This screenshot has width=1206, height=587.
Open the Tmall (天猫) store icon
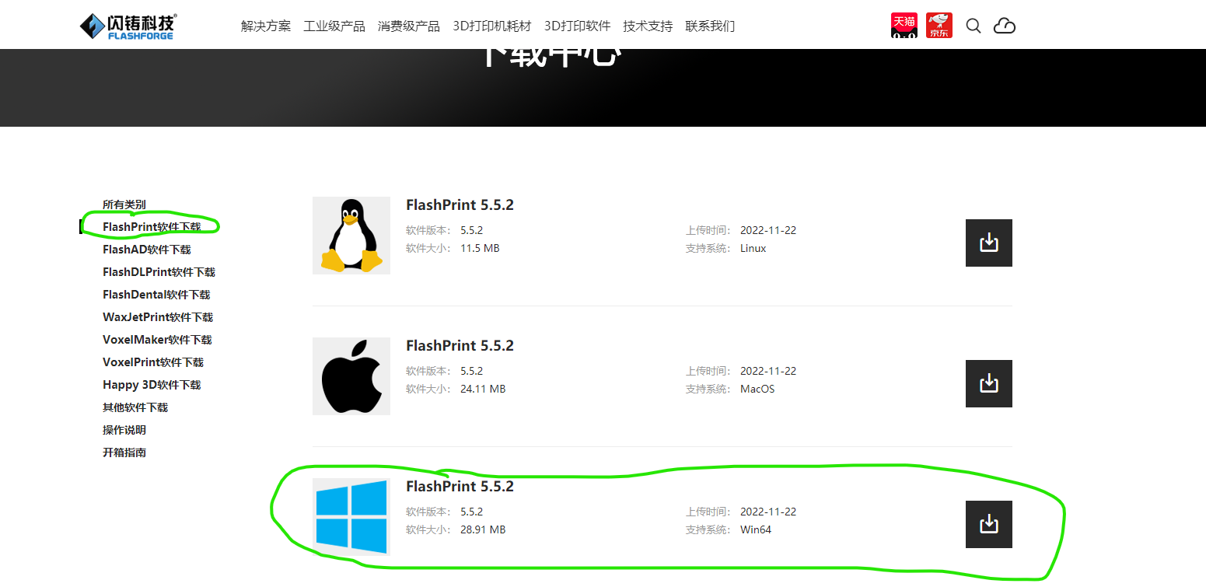point(904,25)
